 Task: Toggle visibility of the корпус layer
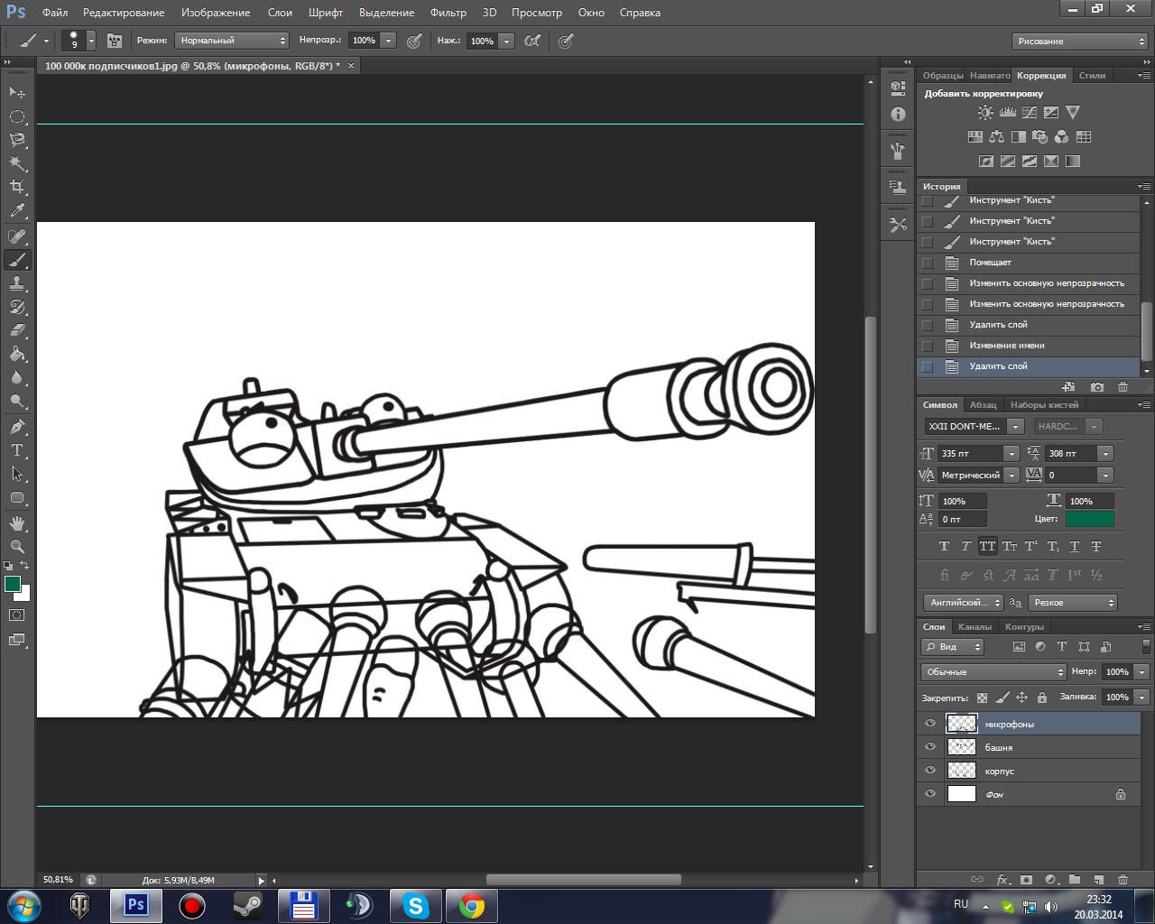(x=930, y=771)
